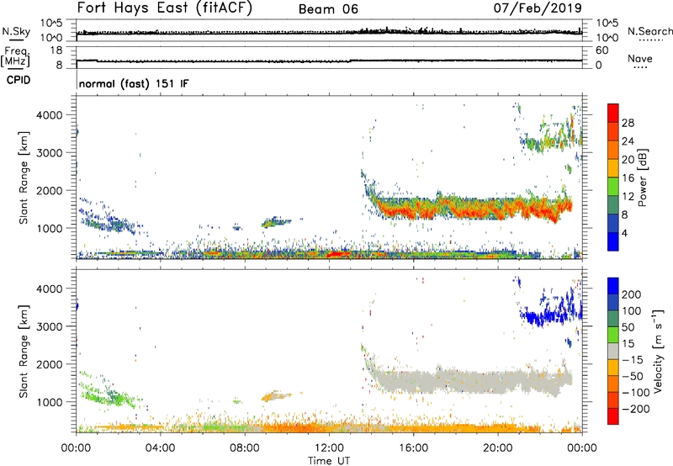
Task: Click the 'Velocity [m s-1]' colorbar label
Action: (x=658, y=351)
